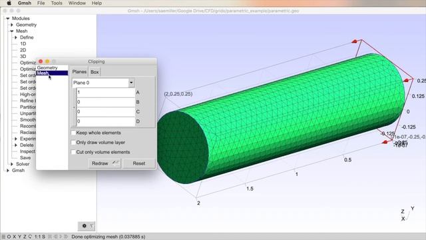Open the Window menu
Viewport: 426px width, 240px height.
(77, 3)
